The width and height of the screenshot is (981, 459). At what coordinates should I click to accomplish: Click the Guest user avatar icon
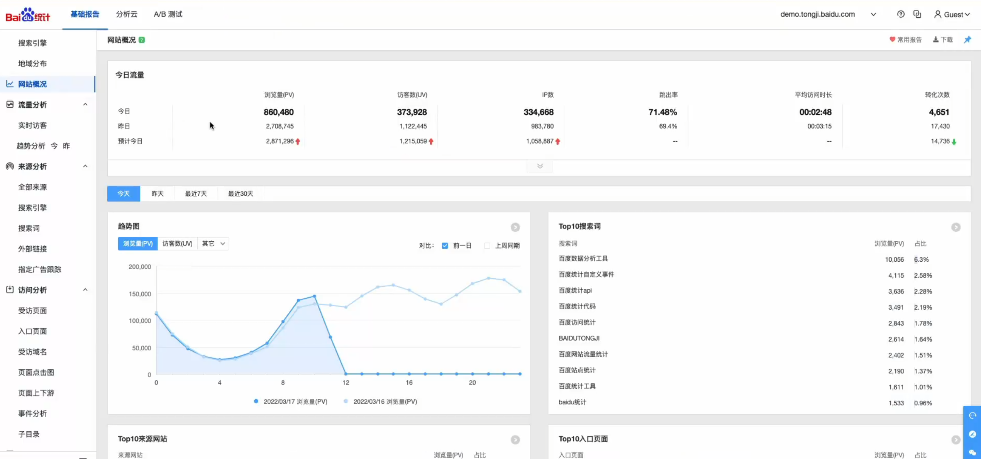[x=937, y=14]
